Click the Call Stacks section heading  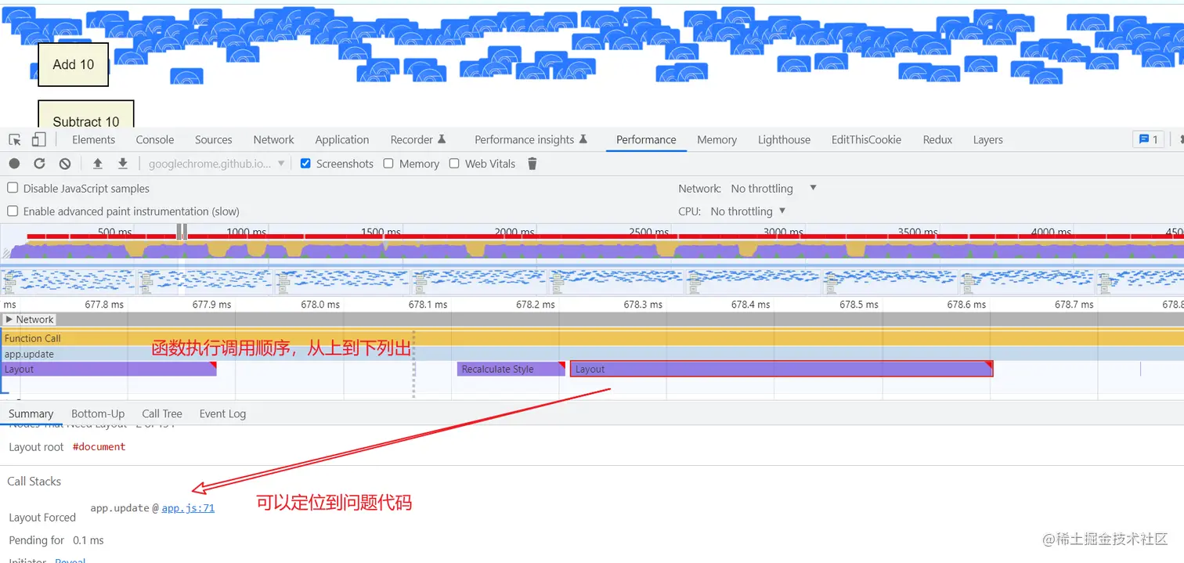(x=34, y=482)
